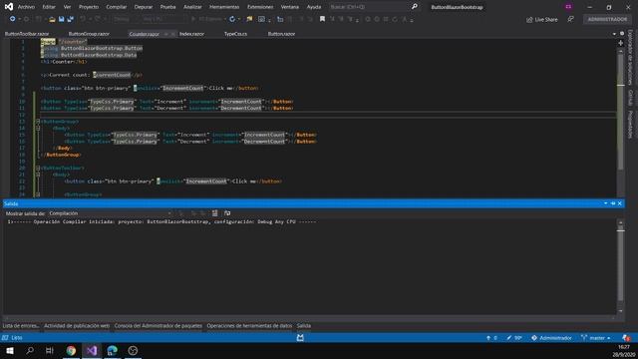The height and width of the screenshot is (359, 638).
Task: Open Chrome from the taskbar
Action: click(x=71, y=350)
